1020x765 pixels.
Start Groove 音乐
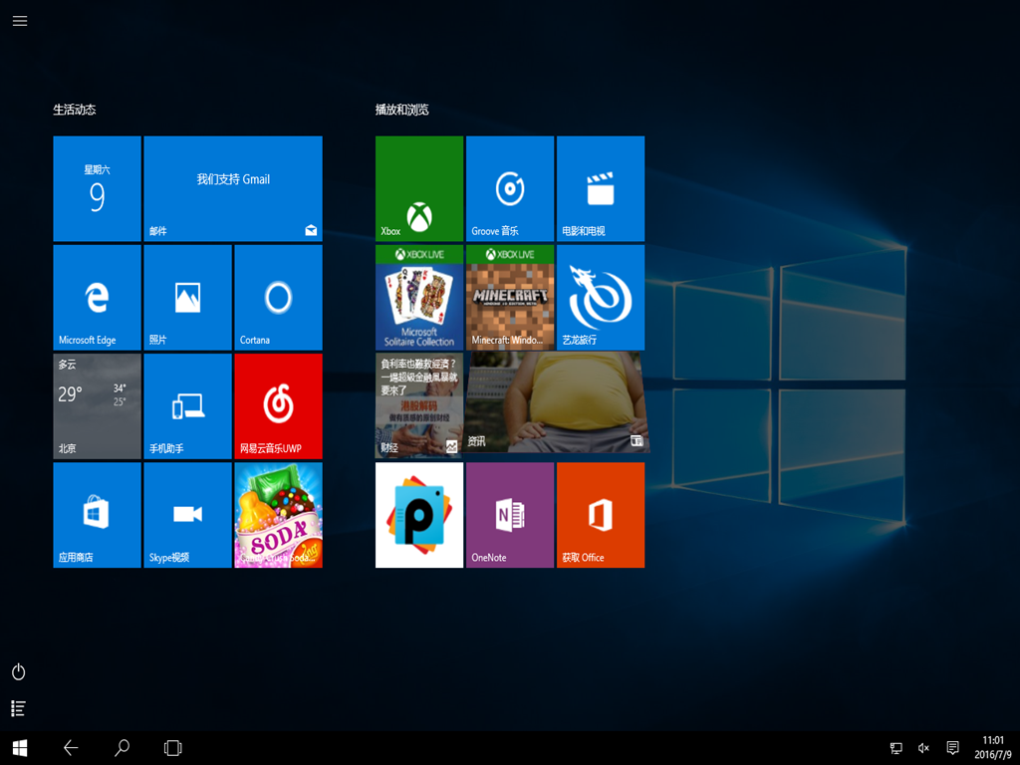510,188
